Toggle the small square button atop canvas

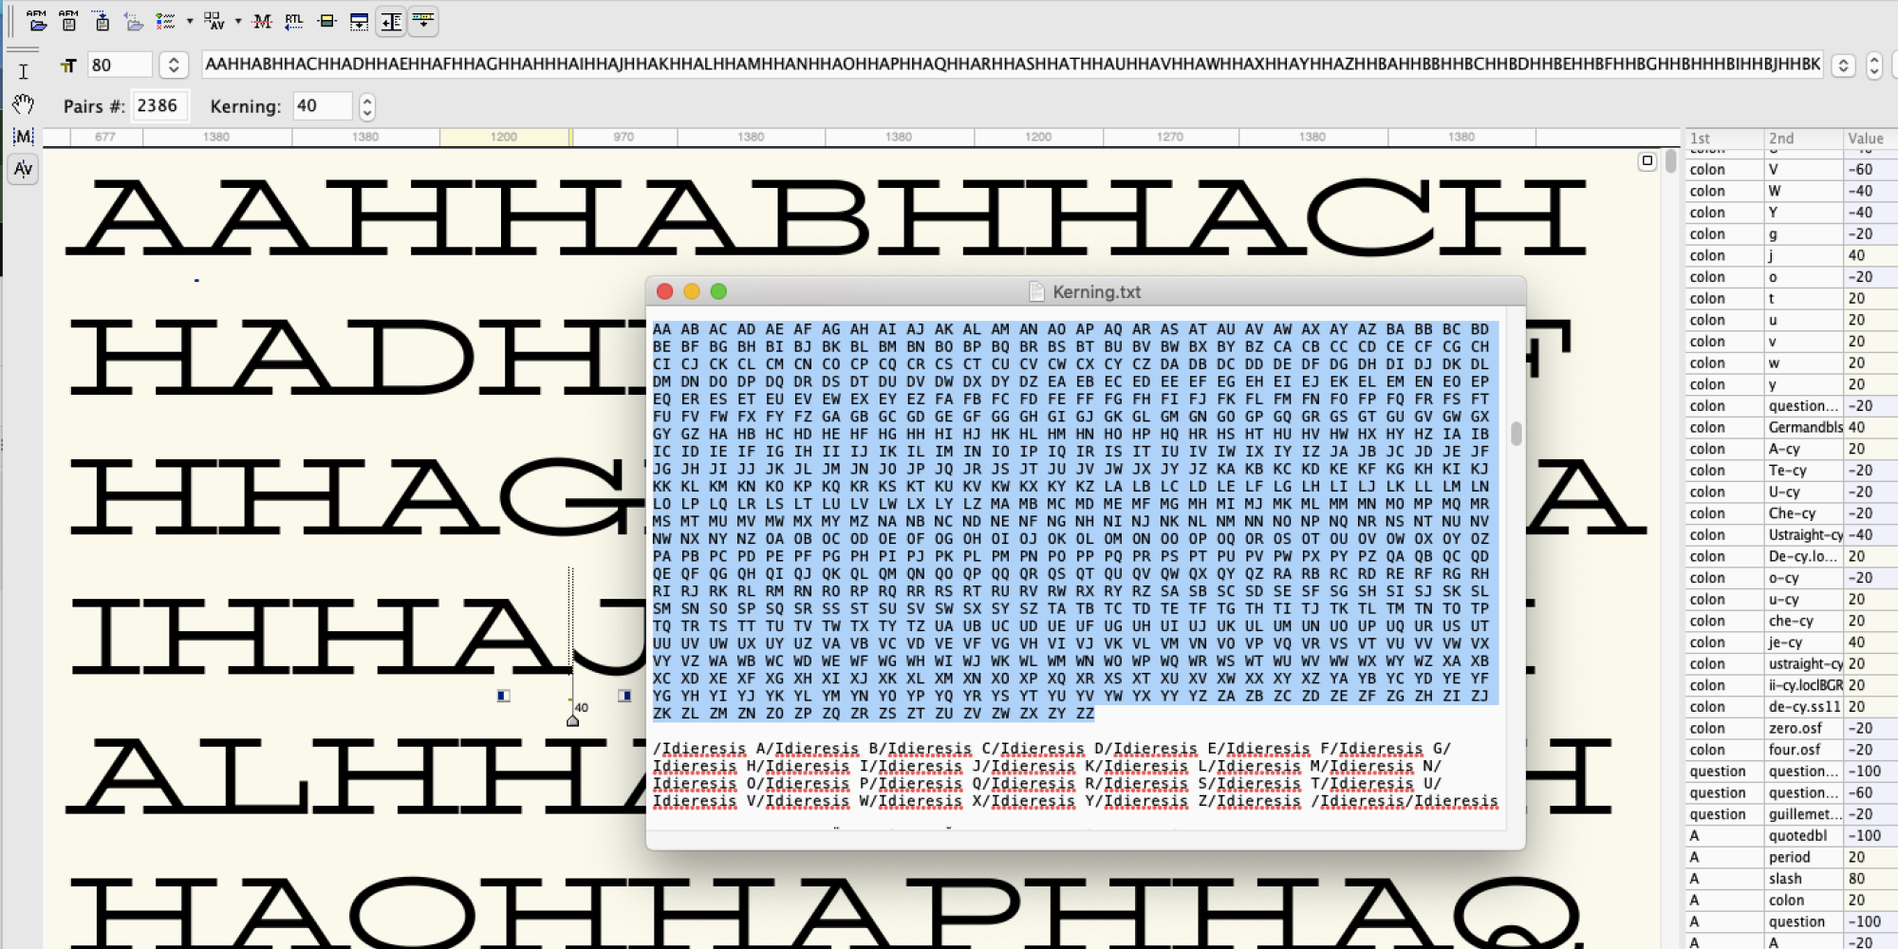(x=1647, y=161)
